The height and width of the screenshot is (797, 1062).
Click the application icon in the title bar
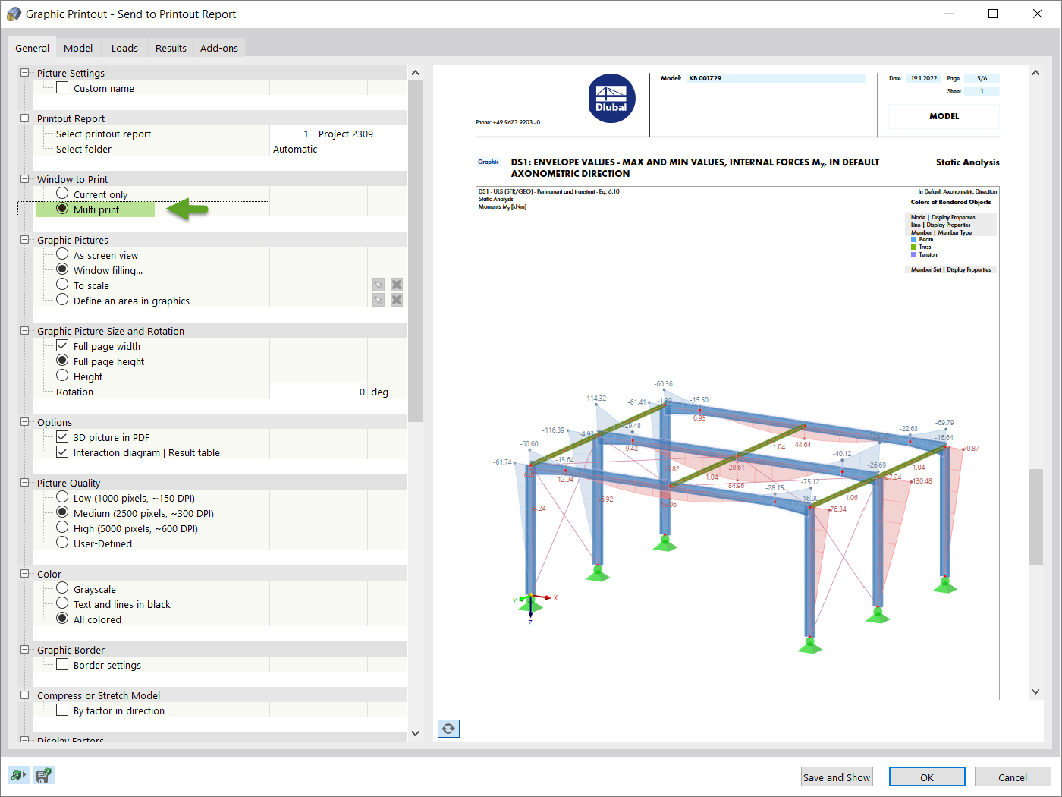(x=14, y=14)
